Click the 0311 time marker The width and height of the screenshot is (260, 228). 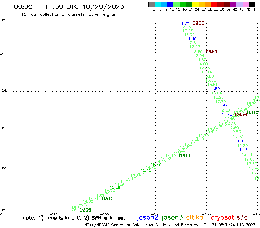pyautogui.click(x=184, y=156)
